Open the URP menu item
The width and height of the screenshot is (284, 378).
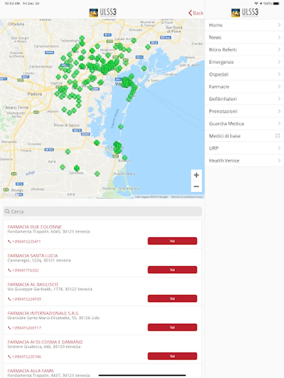(244, 148)
